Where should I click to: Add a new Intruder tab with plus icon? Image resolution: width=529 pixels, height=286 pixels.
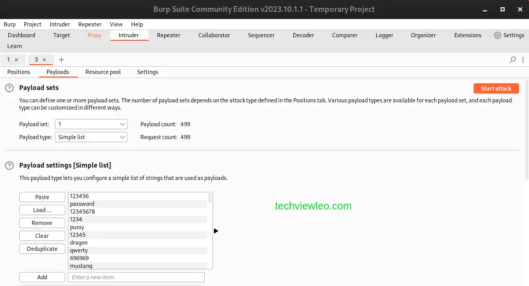click(61, 60)
